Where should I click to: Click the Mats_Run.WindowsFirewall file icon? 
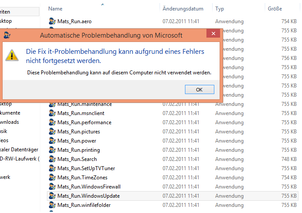[52, 186]
